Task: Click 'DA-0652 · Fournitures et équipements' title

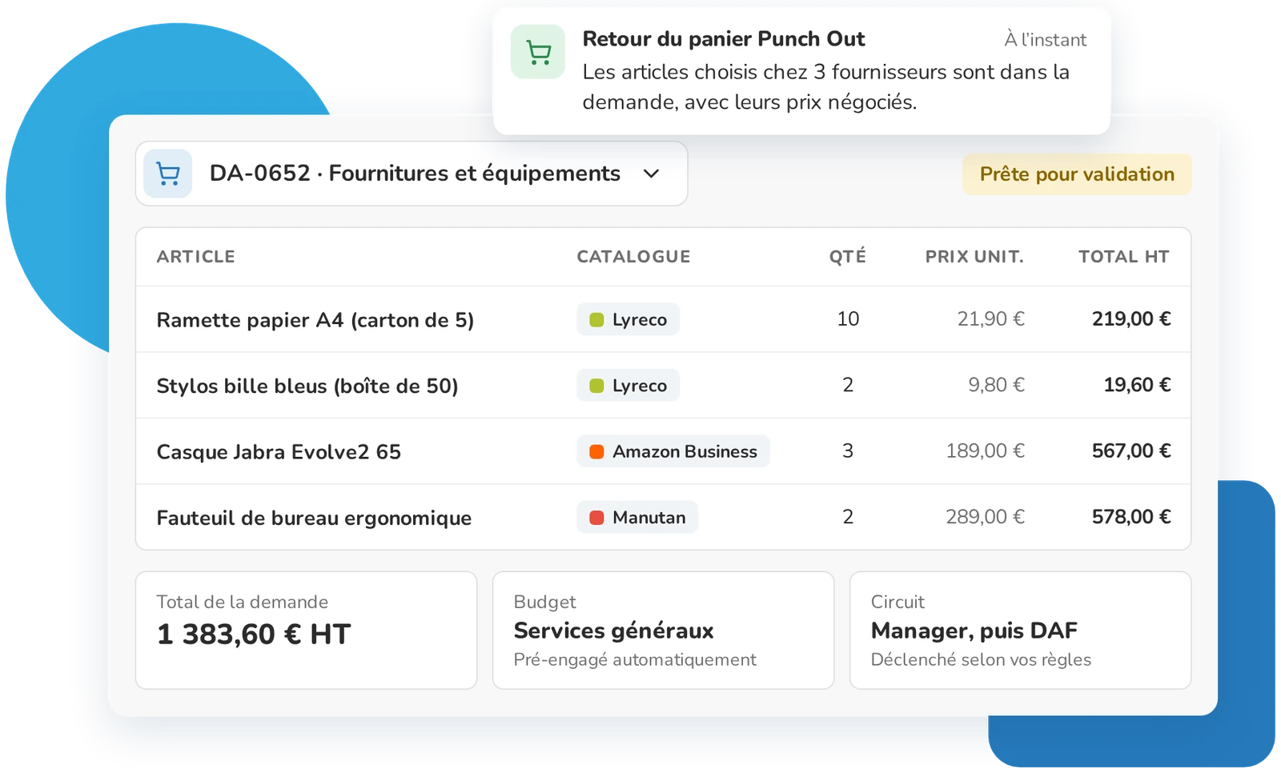Action: point(415,174)
